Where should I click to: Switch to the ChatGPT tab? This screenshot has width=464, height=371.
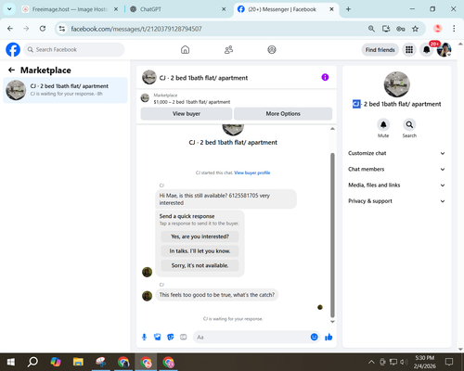pyautogui.click(x=178, y=9)
